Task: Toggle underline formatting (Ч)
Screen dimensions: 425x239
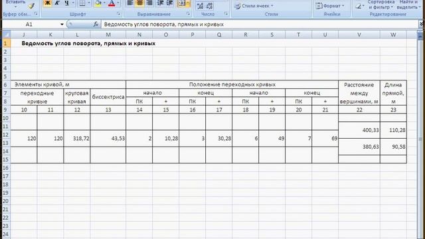Action: [x=66, y=3]
